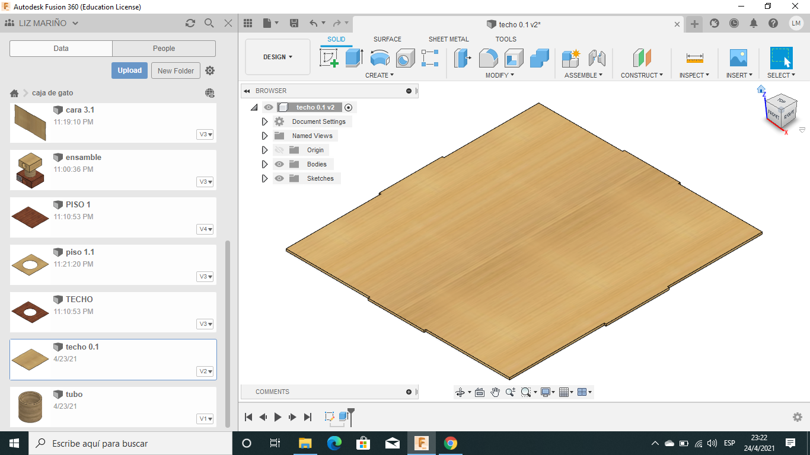Click the Upload button
The width and height of the screenshot is (810, 455).
click(129, 71)
